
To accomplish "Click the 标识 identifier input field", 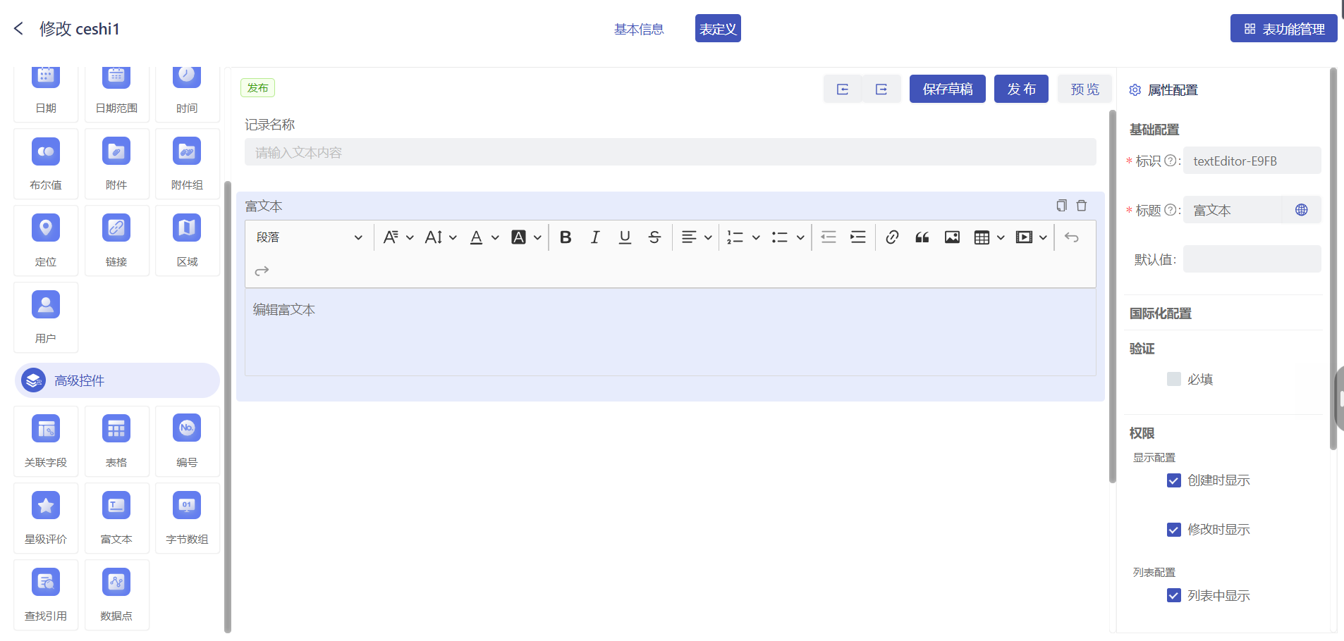I will pyautogui.click(x=1252, y=161).
